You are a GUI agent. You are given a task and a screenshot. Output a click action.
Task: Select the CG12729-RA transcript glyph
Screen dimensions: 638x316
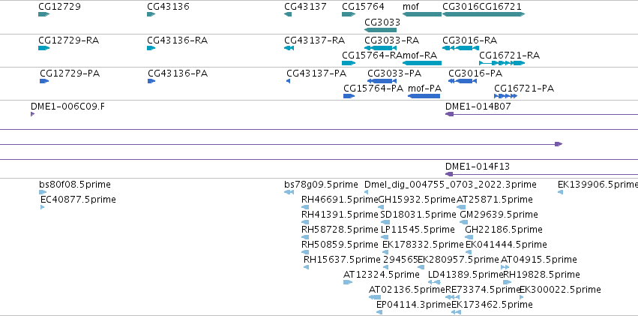(44, 48)
